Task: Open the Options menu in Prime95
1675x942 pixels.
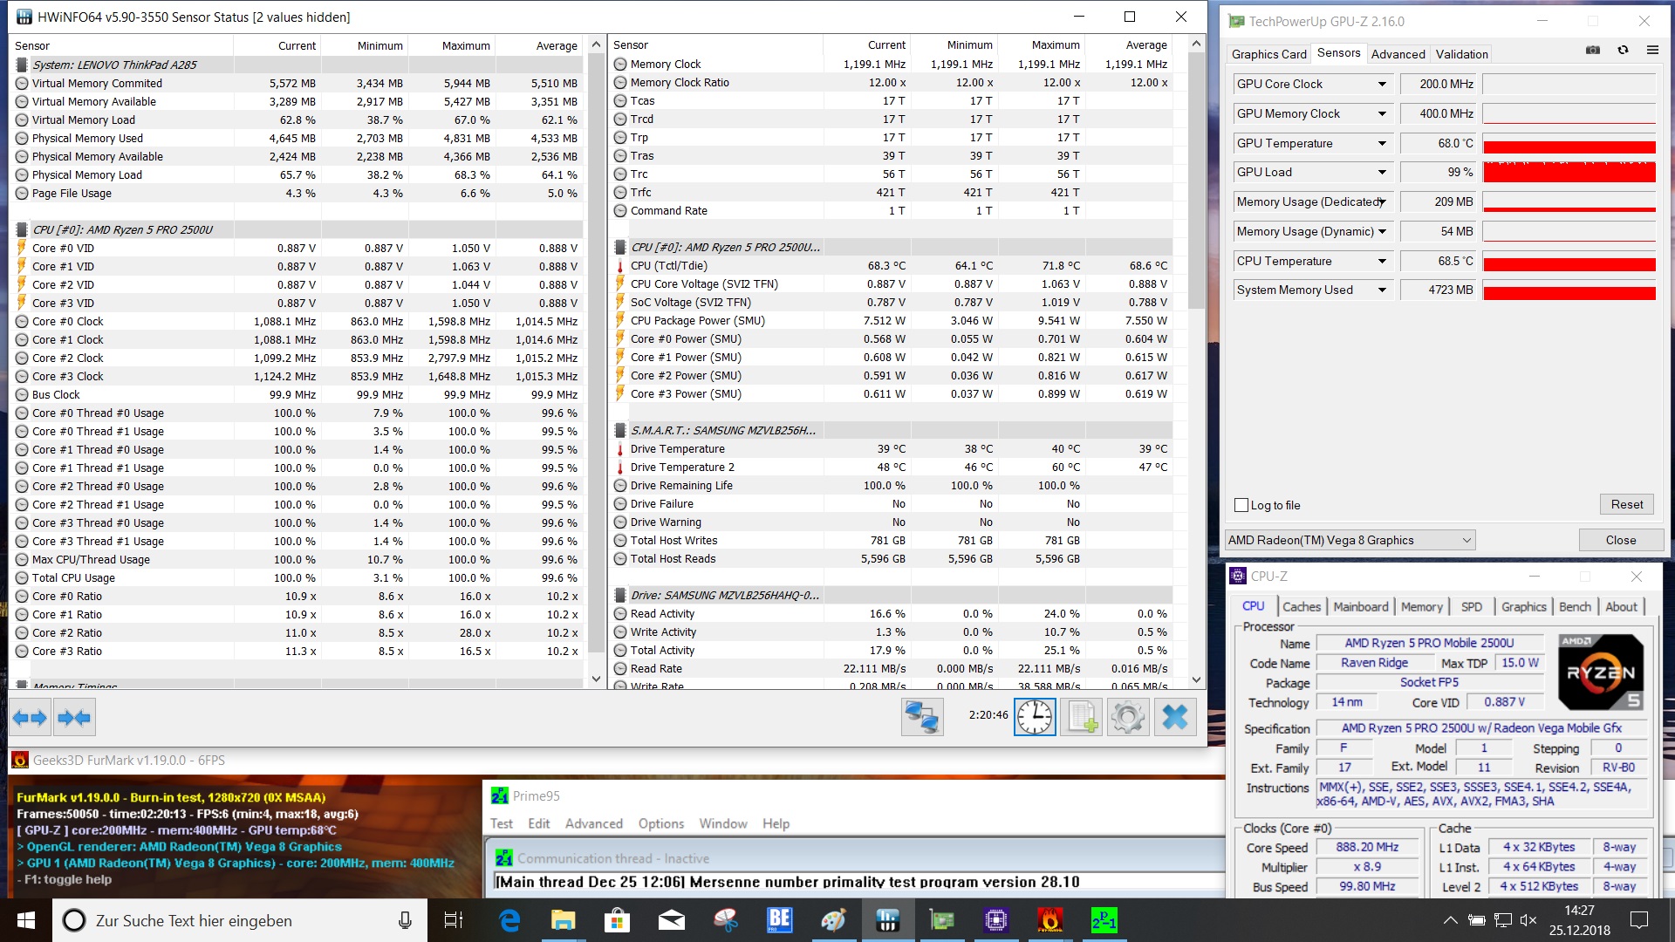Action: click(x=660, y=823)
